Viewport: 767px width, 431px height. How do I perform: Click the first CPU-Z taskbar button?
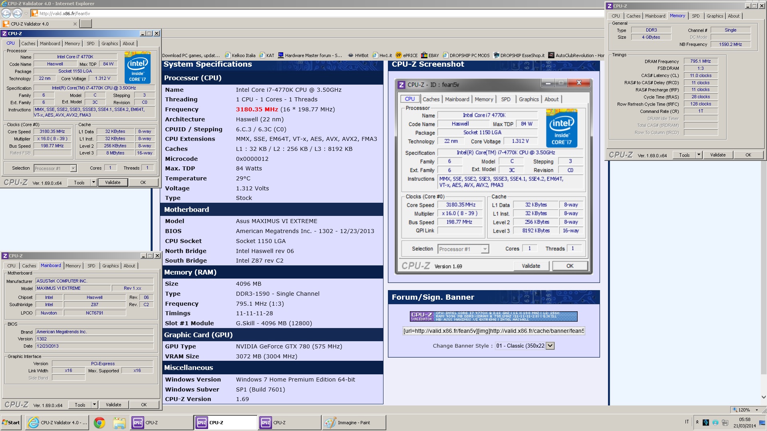(162, 422)
